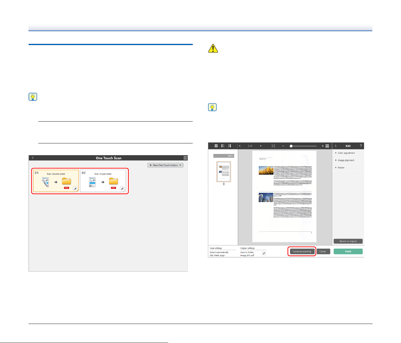Switch to the four-tile thumbnail view icon
This screenshot has height=343, width=401.
tap(216, 146)
